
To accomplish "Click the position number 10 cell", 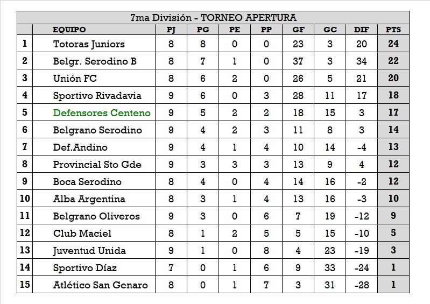I will [x=25, y=199].
